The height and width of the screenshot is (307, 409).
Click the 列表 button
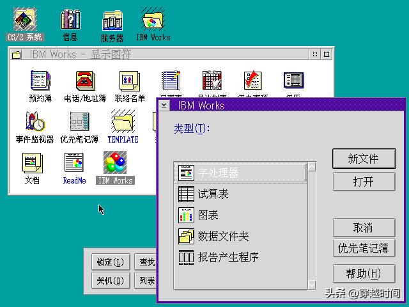coord(145,281)
